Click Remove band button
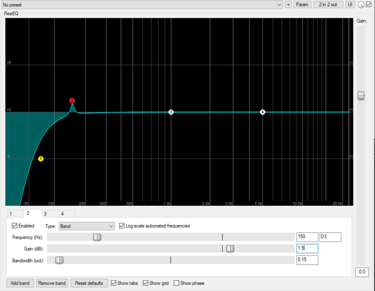The width and height of the screenshot is (375, 291). click(x=52, y=283)
